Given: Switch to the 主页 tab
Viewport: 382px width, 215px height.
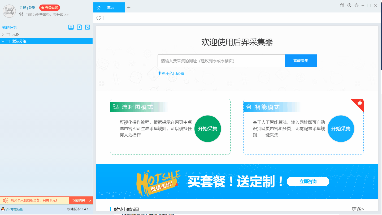Looking at the screenshot, I should coord(109,7).
